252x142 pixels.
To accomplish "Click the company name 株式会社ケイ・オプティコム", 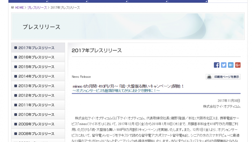I will tap(222, 106).
